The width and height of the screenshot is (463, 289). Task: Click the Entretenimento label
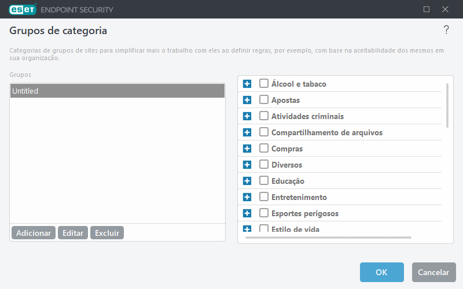[299, 197]
